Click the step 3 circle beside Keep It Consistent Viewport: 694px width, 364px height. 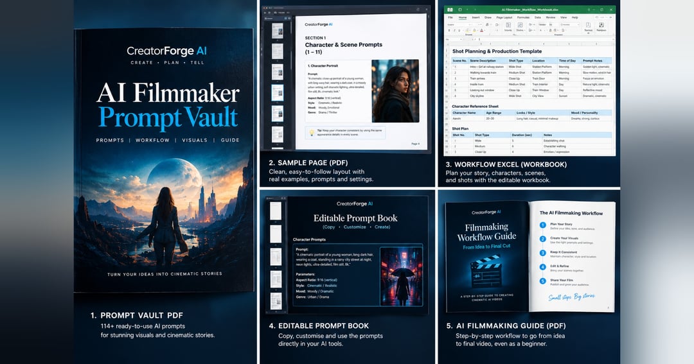(542, 253)
